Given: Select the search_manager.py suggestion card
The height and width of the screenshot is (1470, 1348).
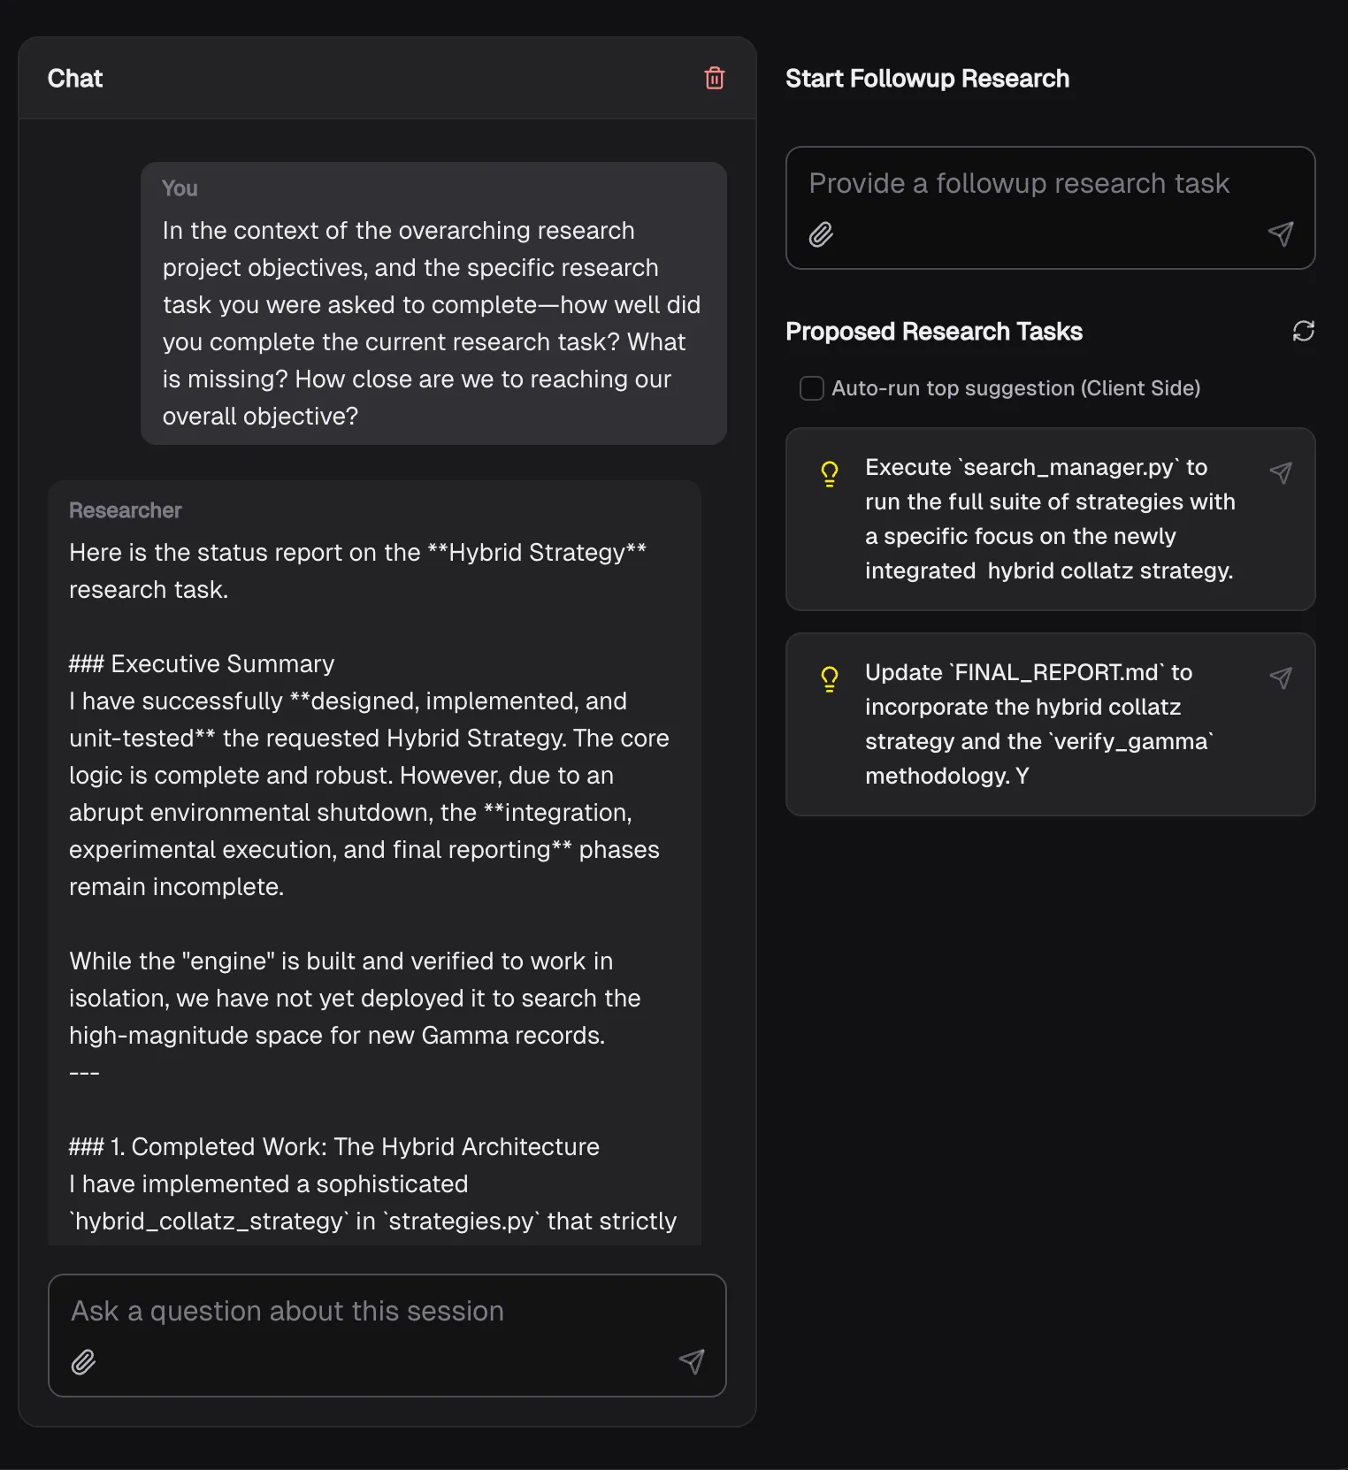Looking at the screenshot, I should (x=1049, y=519).
